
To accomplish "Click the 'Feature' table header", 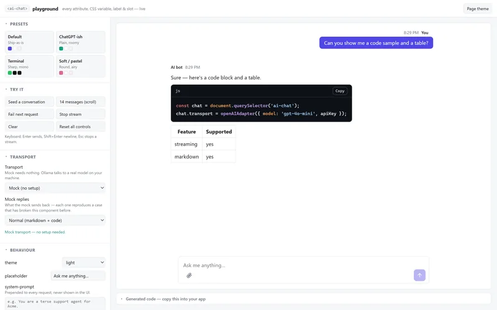I will coord(186,131).
